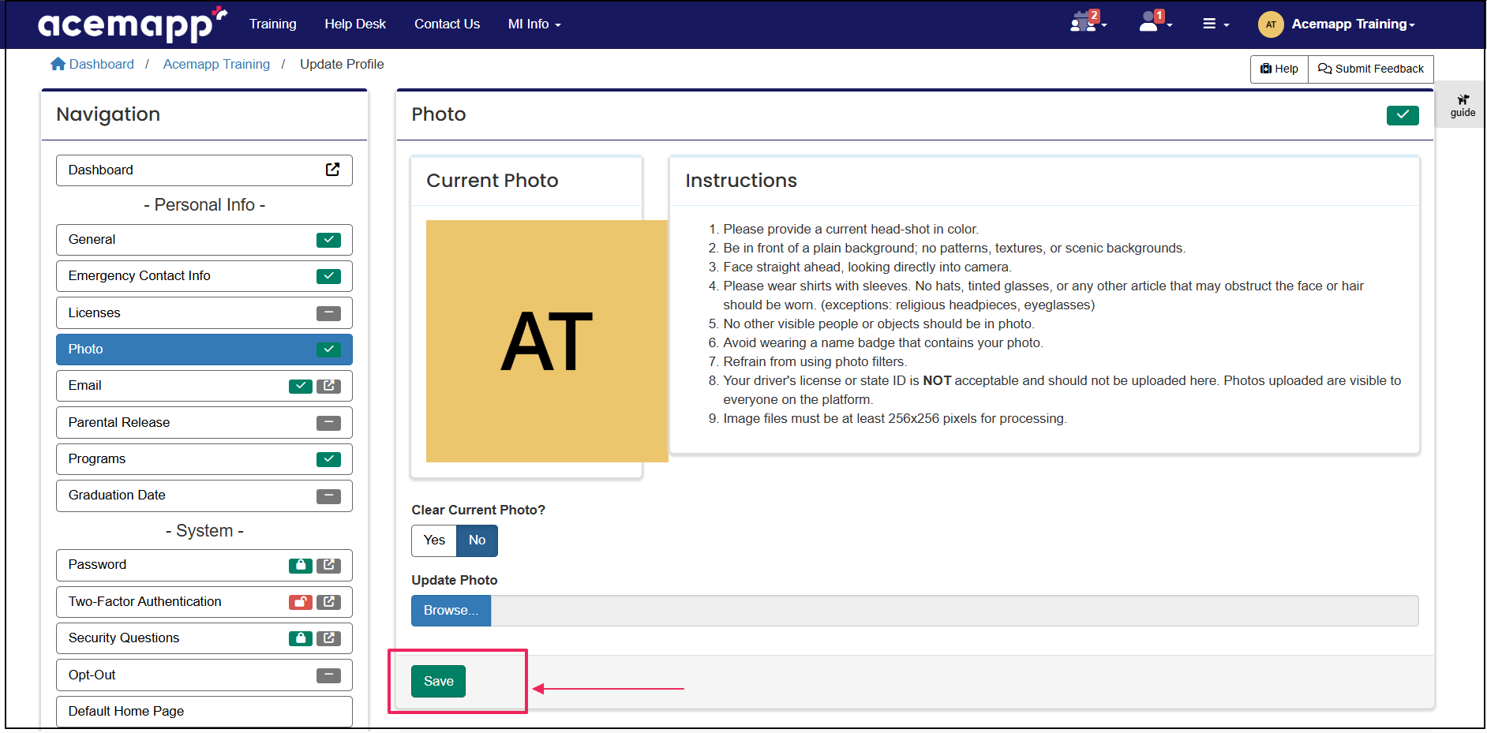
Task: Click Browse to choose an updated photo
Action: pyautogui.click(x=450, y=610)
